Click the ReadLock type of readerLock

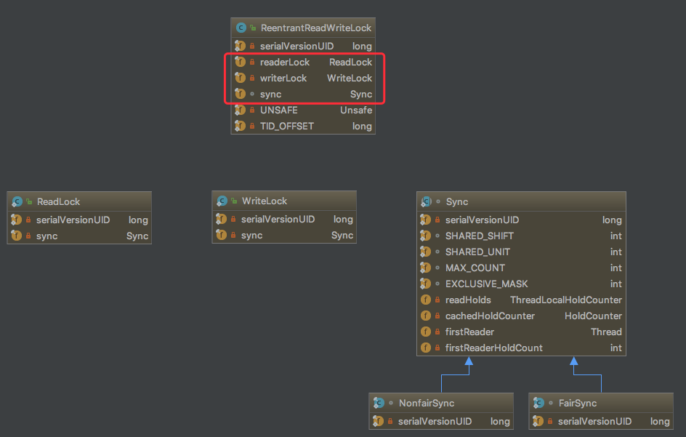pos(351,63)
